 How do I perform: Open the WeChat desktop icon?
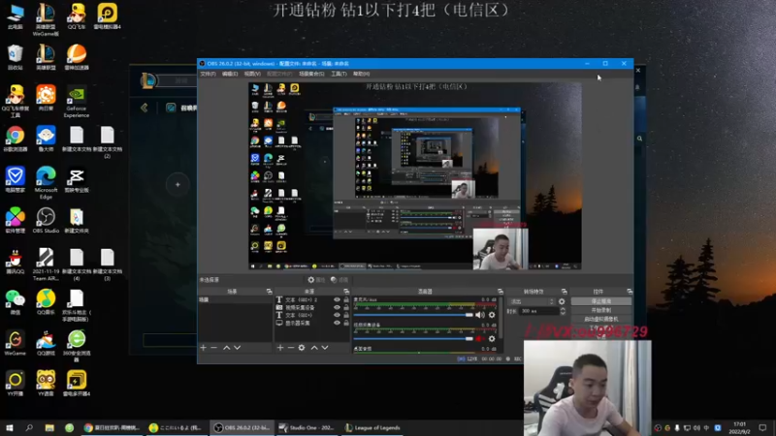15,302
